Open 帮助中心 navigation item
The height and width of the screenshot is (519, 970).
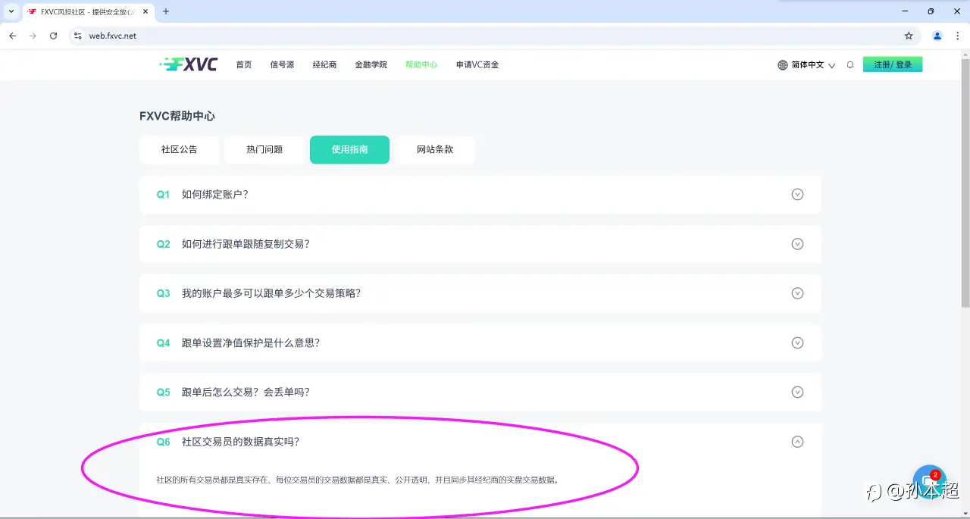coord(421,65)
